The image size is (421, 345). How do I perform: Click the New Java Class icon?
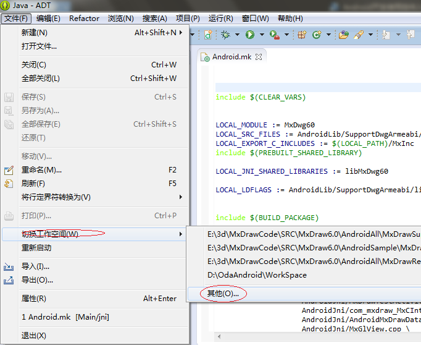pyautogui.click(x=316, y=35)
